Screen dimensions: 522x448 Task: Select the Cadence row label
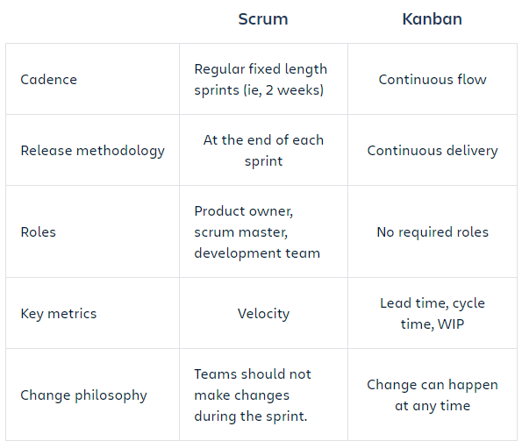(x=48, y=80)
